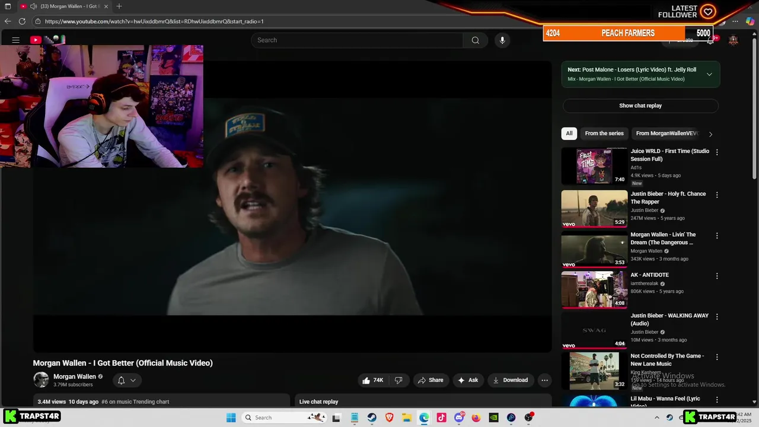
Task: Open Morgan Wallen channel avatar
Action: coord(41,380)
